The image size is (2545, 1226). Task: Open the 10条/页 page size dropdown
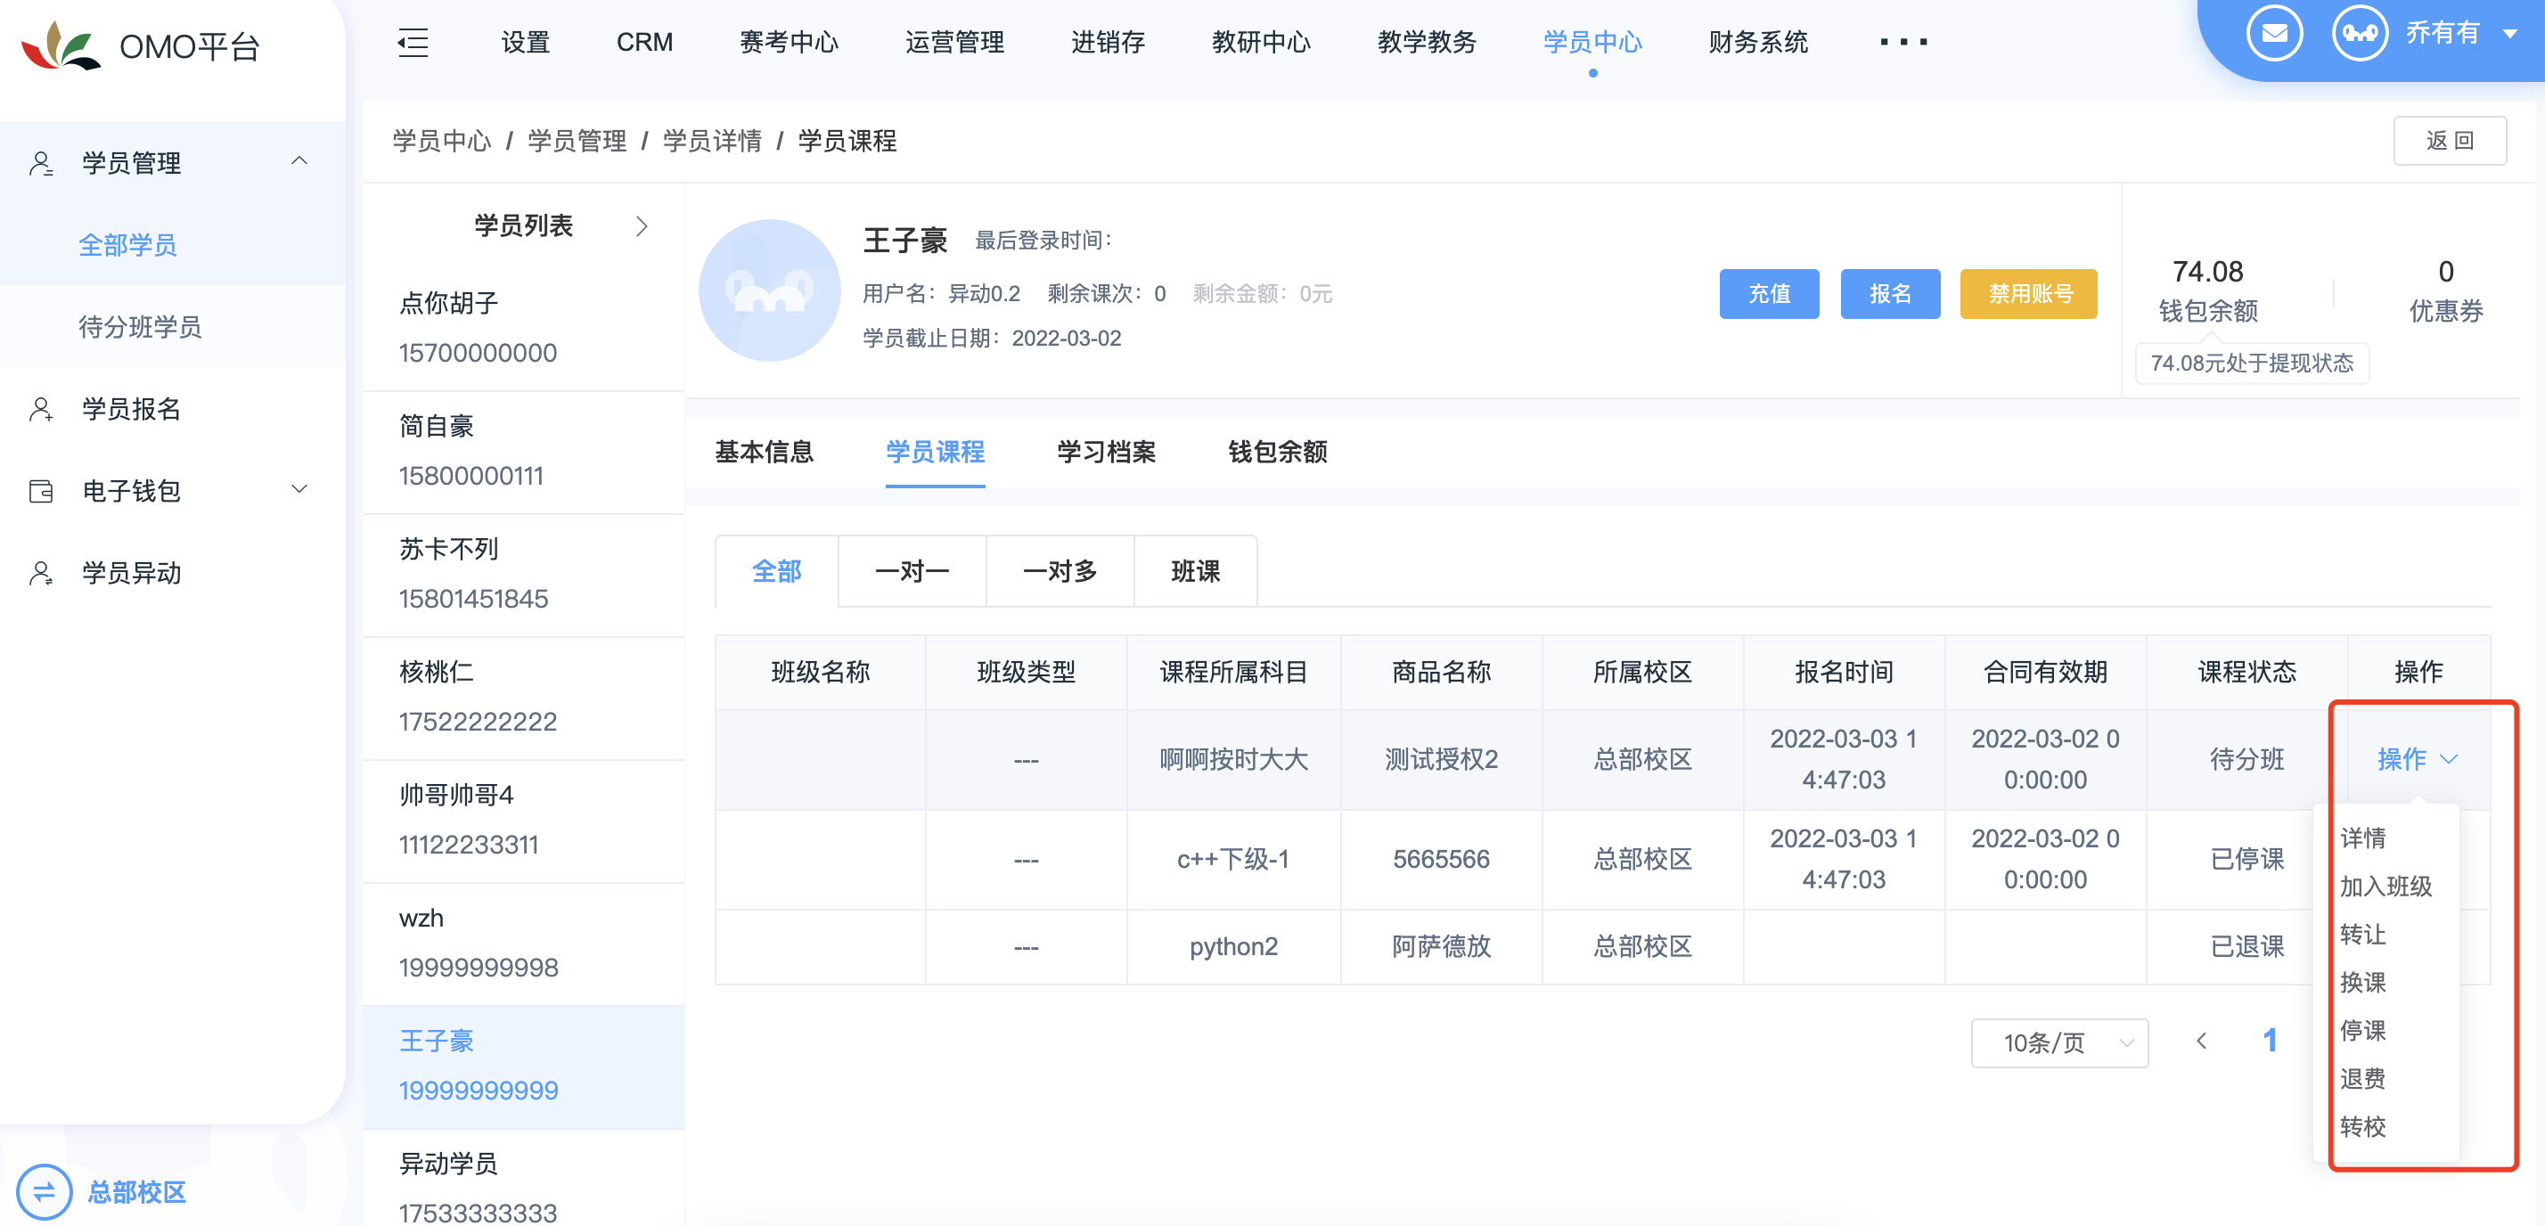click(x=2059, y=1042)
